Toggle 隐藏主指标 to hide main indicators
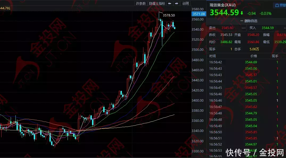 point(157,3)
